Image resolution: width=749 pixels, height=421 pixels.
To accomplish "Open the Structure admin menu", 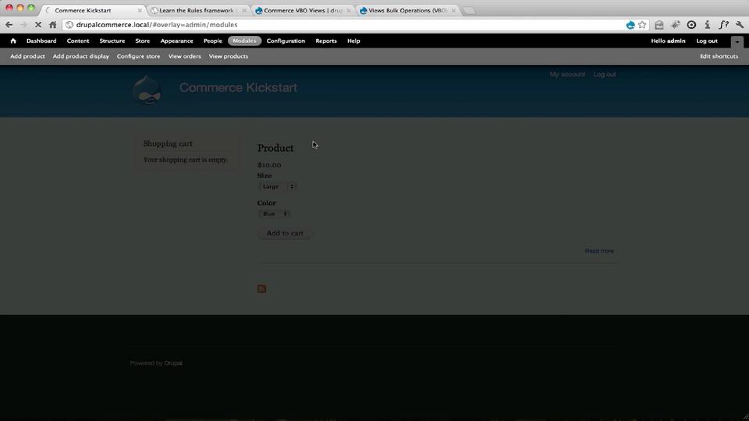I will (x=112, y=41).
